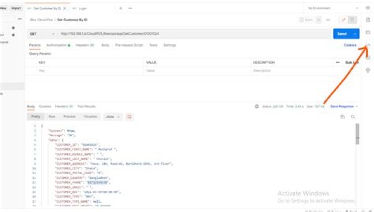Close the Get Customer By ID tab
Screen dimensions: 374x212
click(x=64, y=8)
